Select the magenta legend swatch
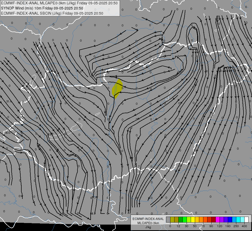The height and width of the screenshot is (231, 252). (x=218, y=220)
